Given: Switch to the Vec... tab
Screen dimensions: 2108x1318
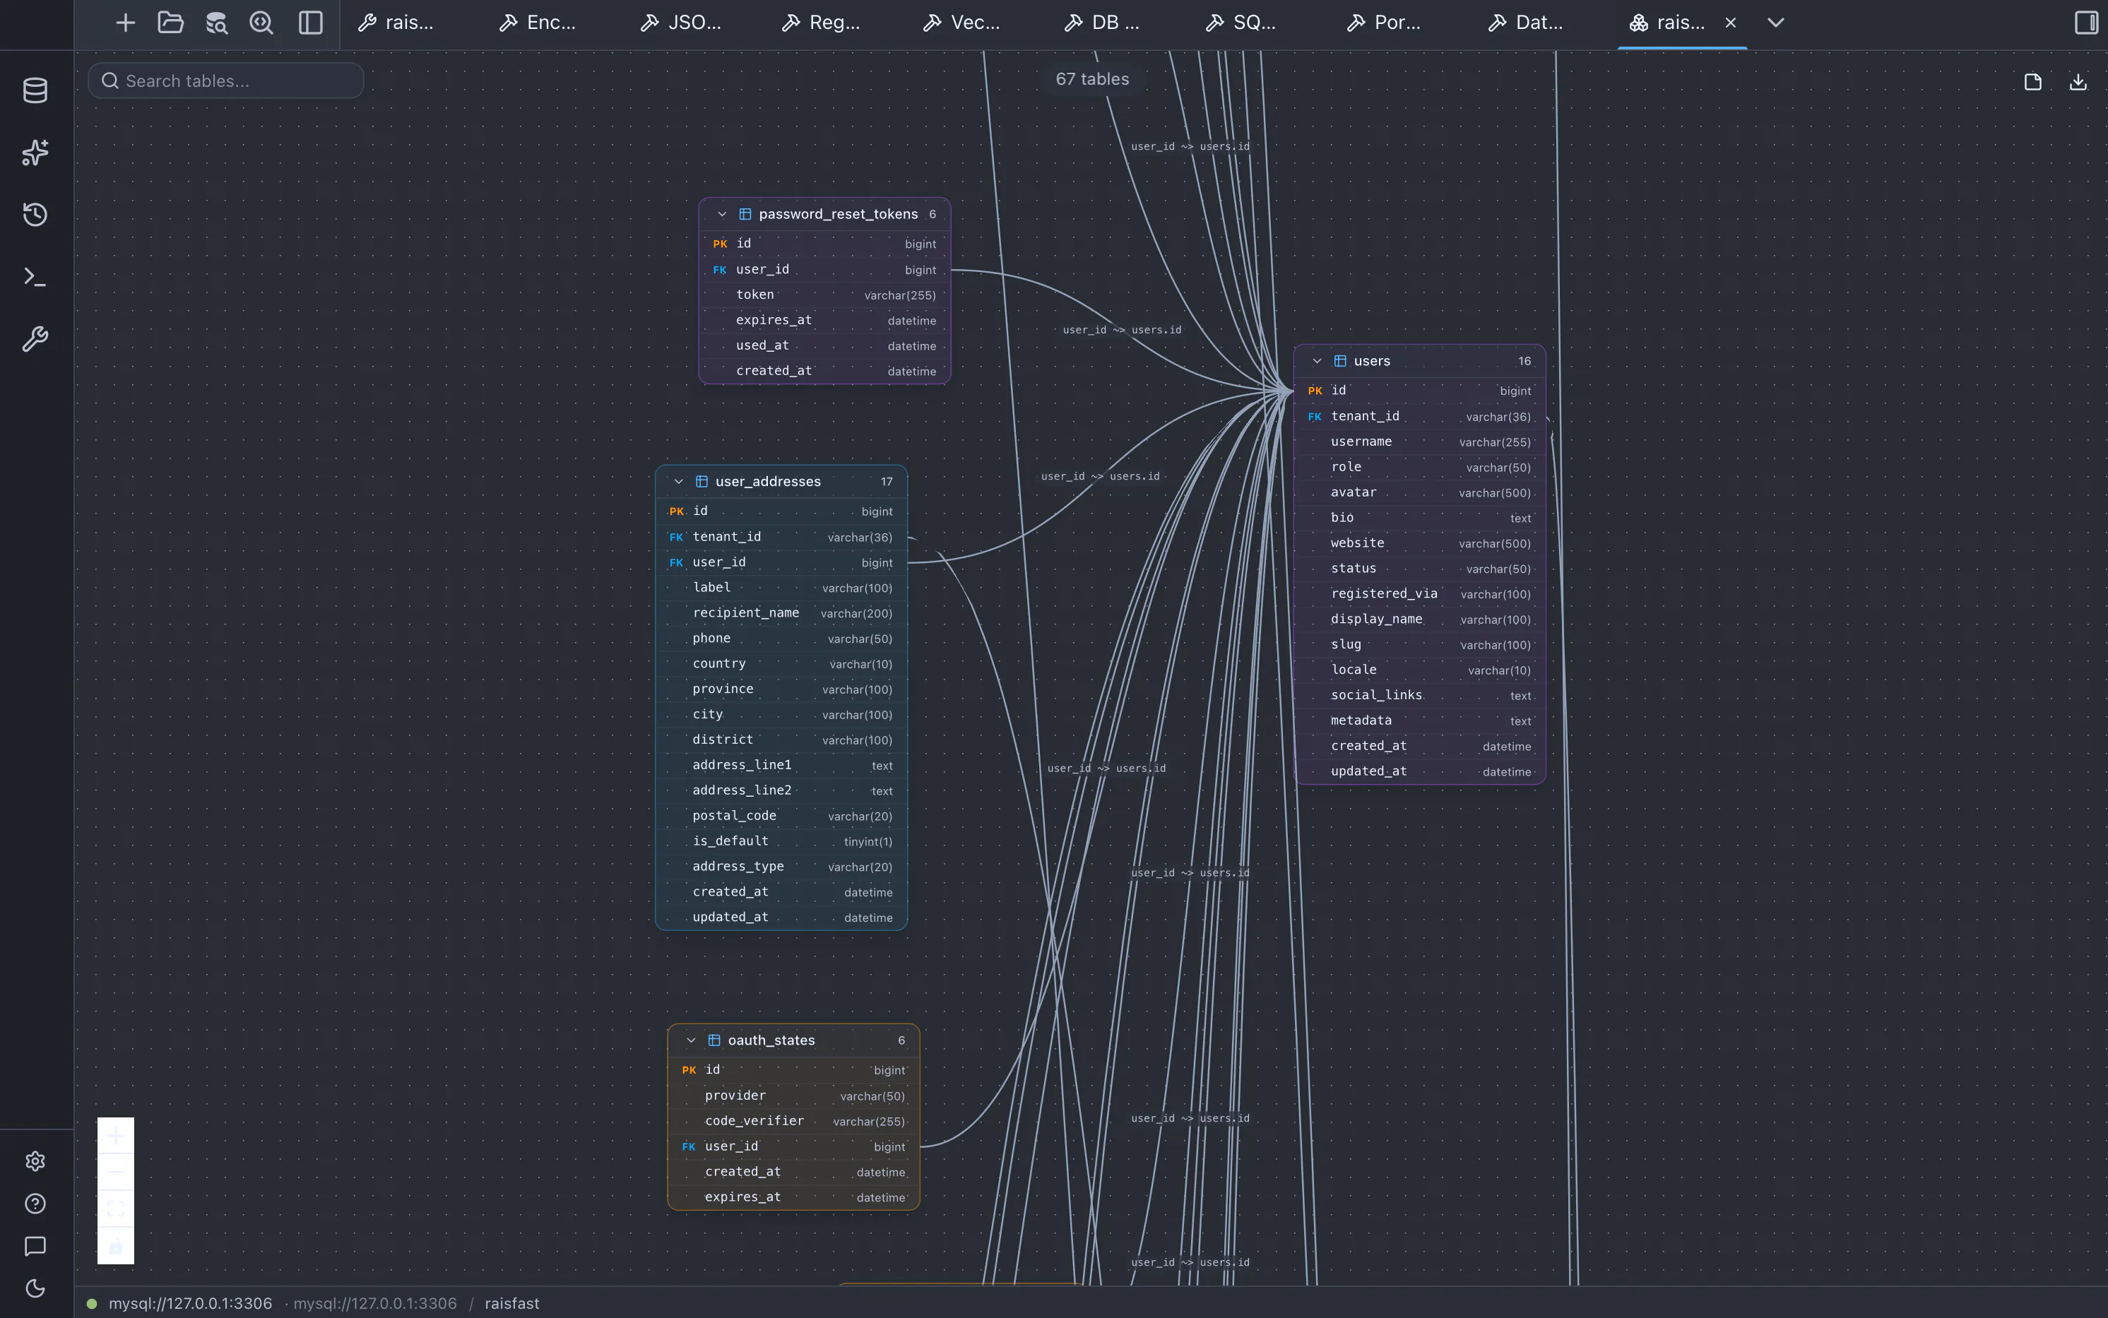Looking at the screenshot, I should click(962, 23).
